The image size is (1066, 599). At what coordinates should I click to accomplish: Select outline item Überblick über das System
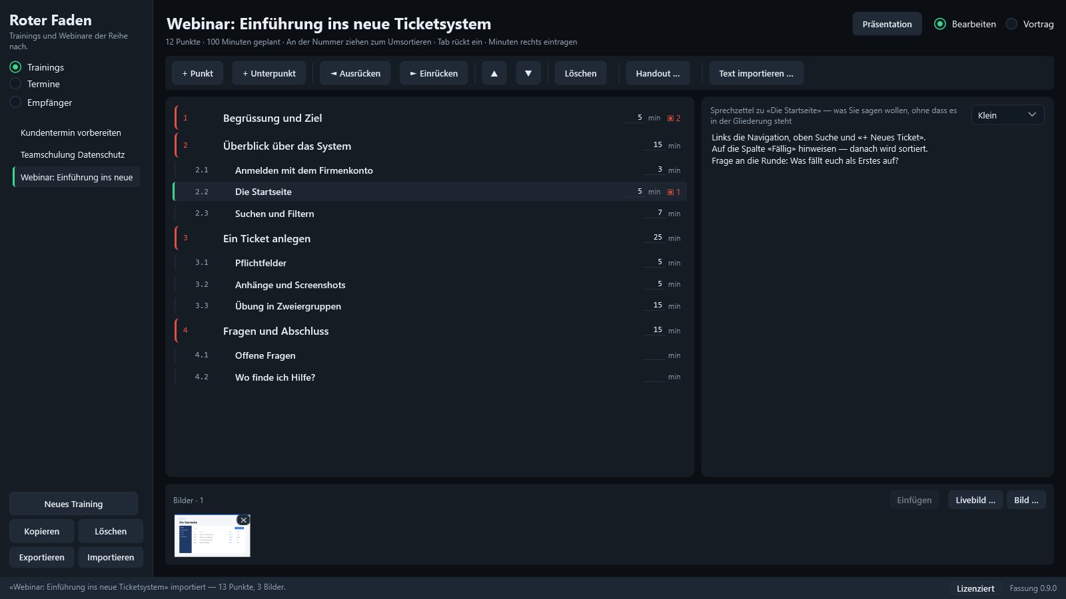430,146
